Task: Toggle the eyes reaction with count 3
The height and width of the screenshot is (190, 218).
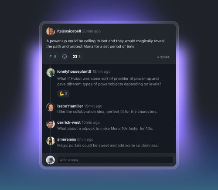Action: tap(77, 57)
